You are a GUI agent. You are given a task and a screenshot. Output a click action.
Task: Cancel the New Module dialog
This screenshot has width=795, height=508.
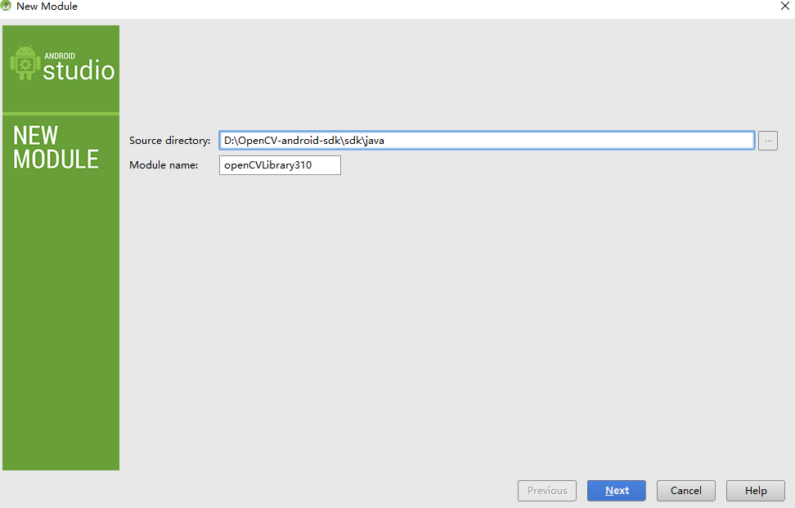tap(686, 491)
